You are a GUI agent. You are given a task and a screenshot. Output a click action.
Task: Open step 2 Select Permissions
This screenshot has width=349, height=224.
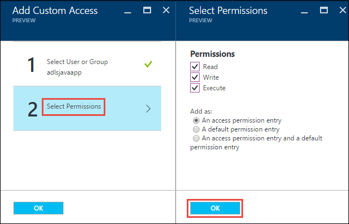pyautogui.click(x=74, y=106)
